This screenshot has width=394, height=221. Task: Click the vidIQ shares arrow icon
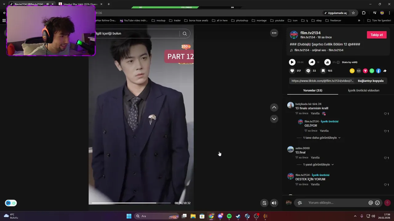pyautogui.click(x=312, y=62)
